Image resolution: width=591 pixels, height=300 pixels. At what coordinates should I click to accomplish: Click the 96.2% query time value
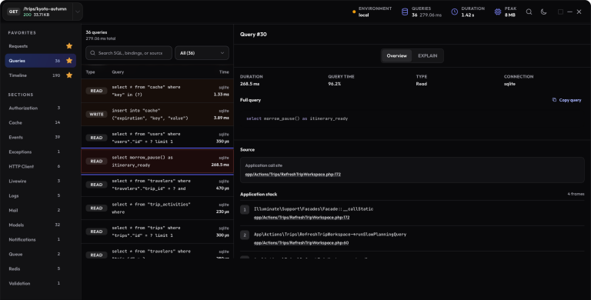click(334, 84)
